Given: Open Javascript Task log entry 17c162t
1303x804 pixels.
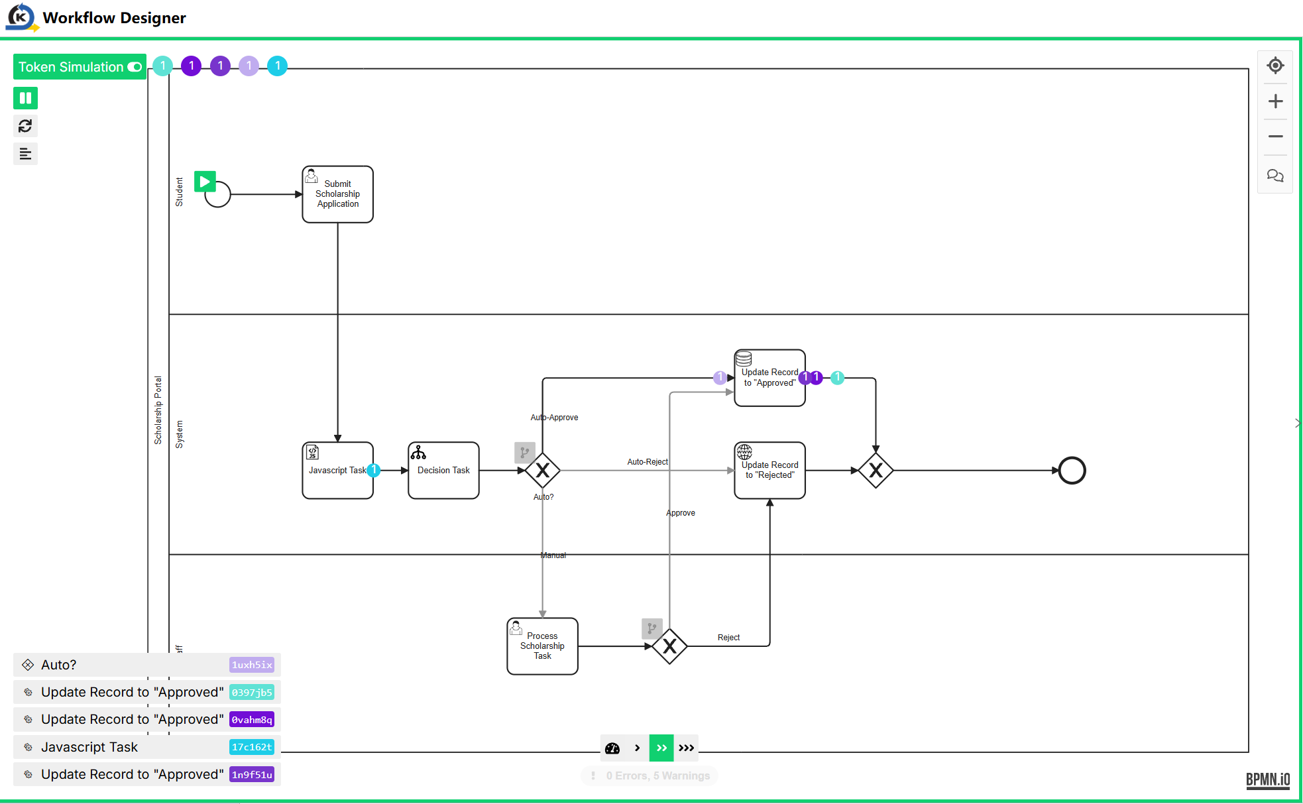Looking at the screenshot, I should pos(147,747).
